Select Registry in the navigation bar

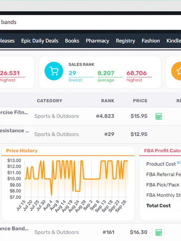pos(125,41)
